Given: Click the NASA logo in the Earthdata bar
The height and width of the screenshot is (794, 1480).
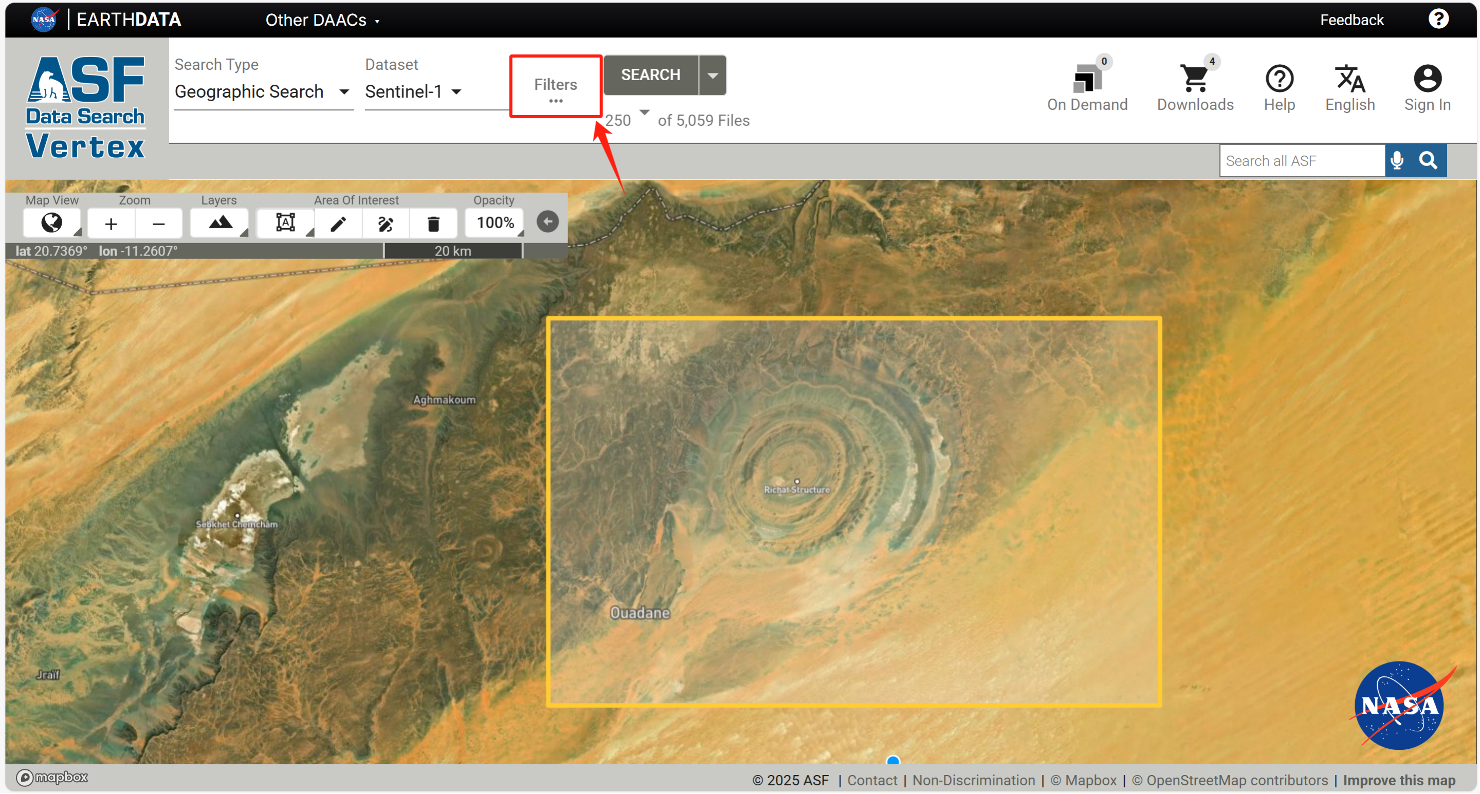Looking at the screenshot, I should tap(44, 20).
